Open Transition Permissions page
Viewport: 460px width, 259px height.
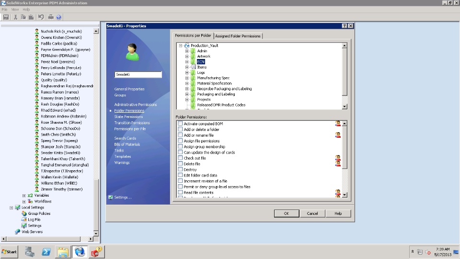point(132,123)
